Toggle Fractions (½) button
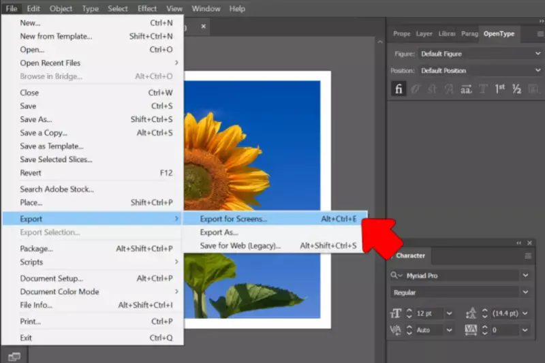Screen dimensions: 545x363 click(x=516, y=89)
